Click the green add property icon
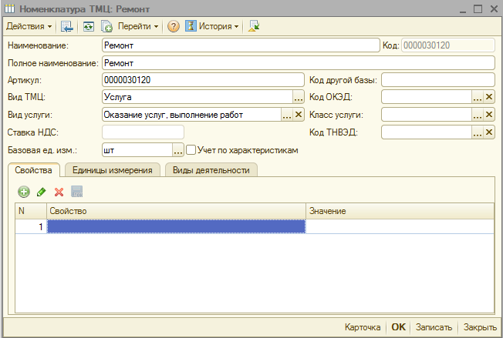This screenshot has width=503, height=338. coord(24,191)
